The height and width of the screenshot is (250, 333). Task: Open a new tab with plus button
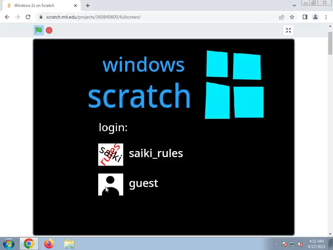coord(88,6)
